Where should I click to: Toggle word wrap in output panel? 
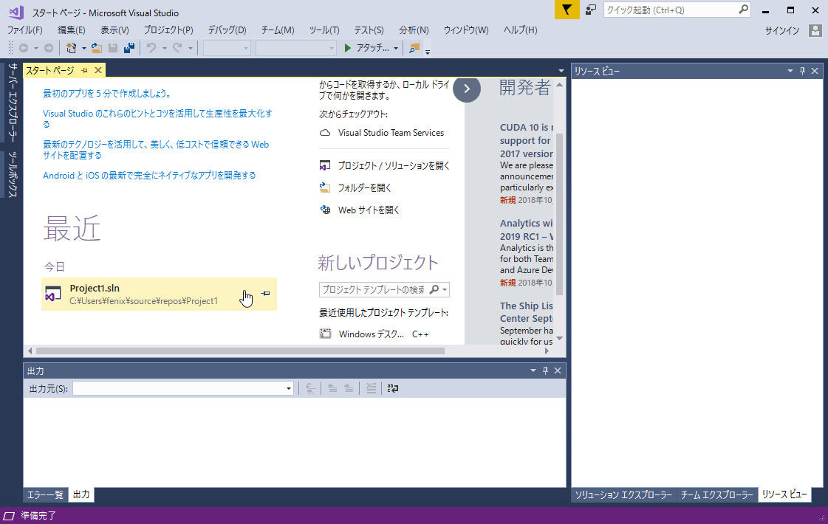click(x=392, y=388)
